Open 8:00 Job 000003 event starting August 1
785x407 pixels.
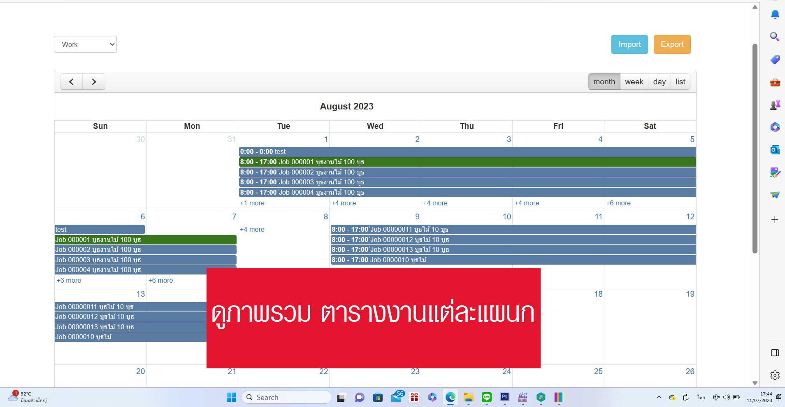[x=467, y=182]
